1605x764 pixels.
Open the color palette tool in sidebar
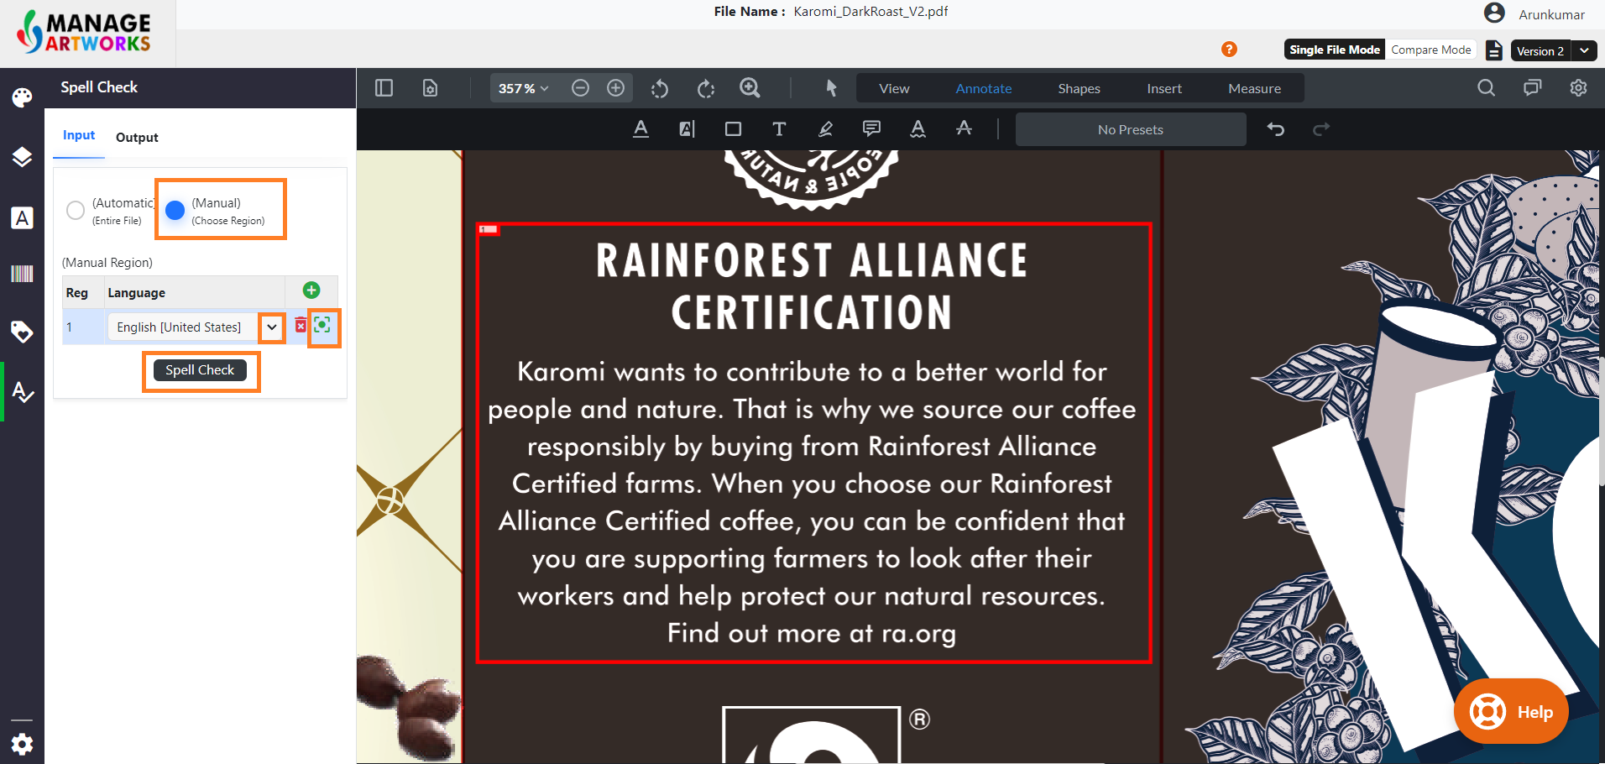tap(22, 97)
